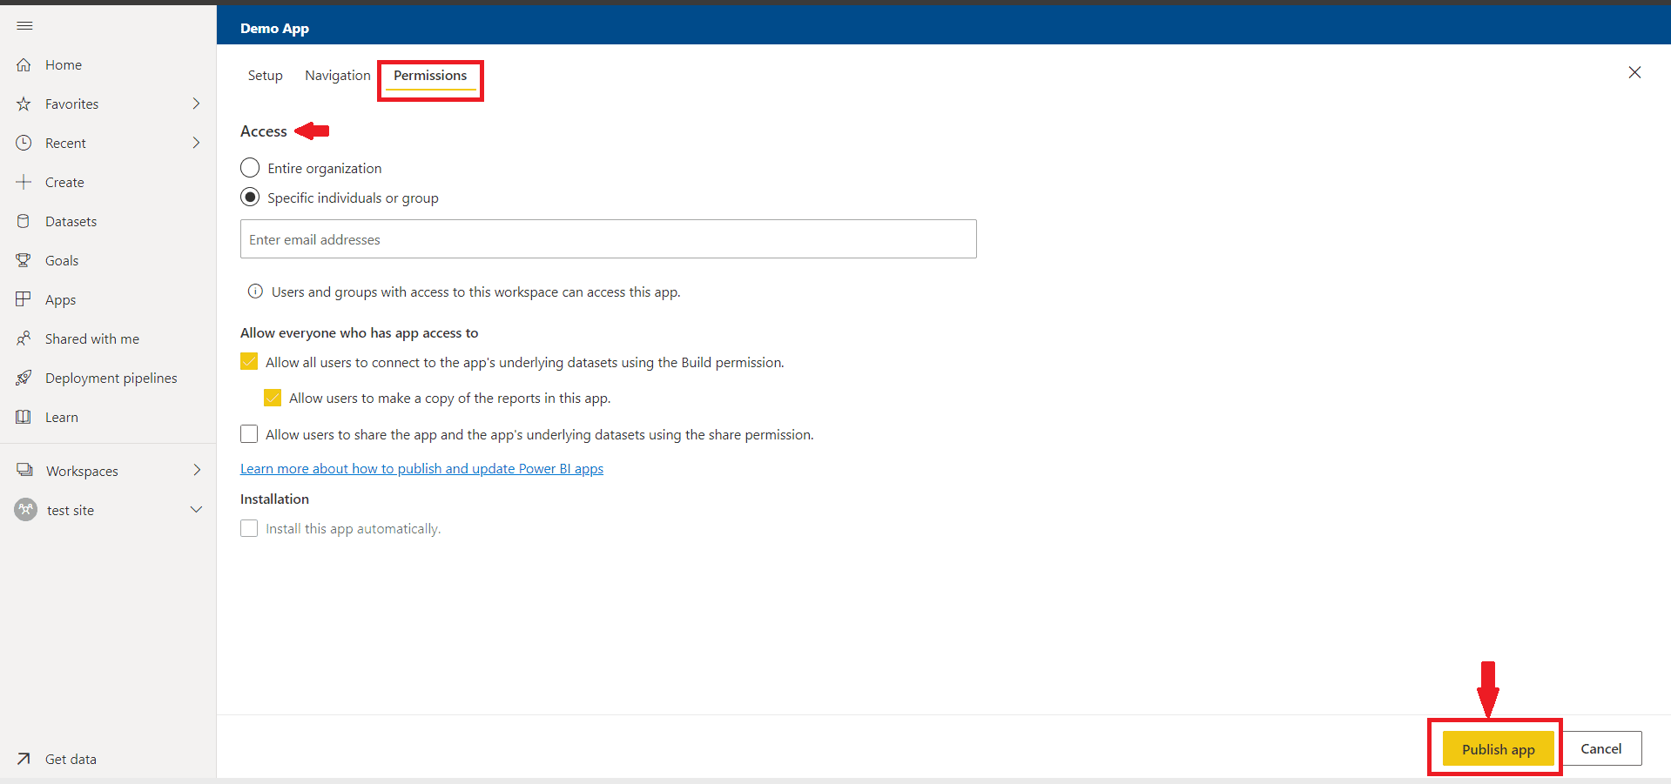Uncheck allow users to copy reports

(273, 398)
